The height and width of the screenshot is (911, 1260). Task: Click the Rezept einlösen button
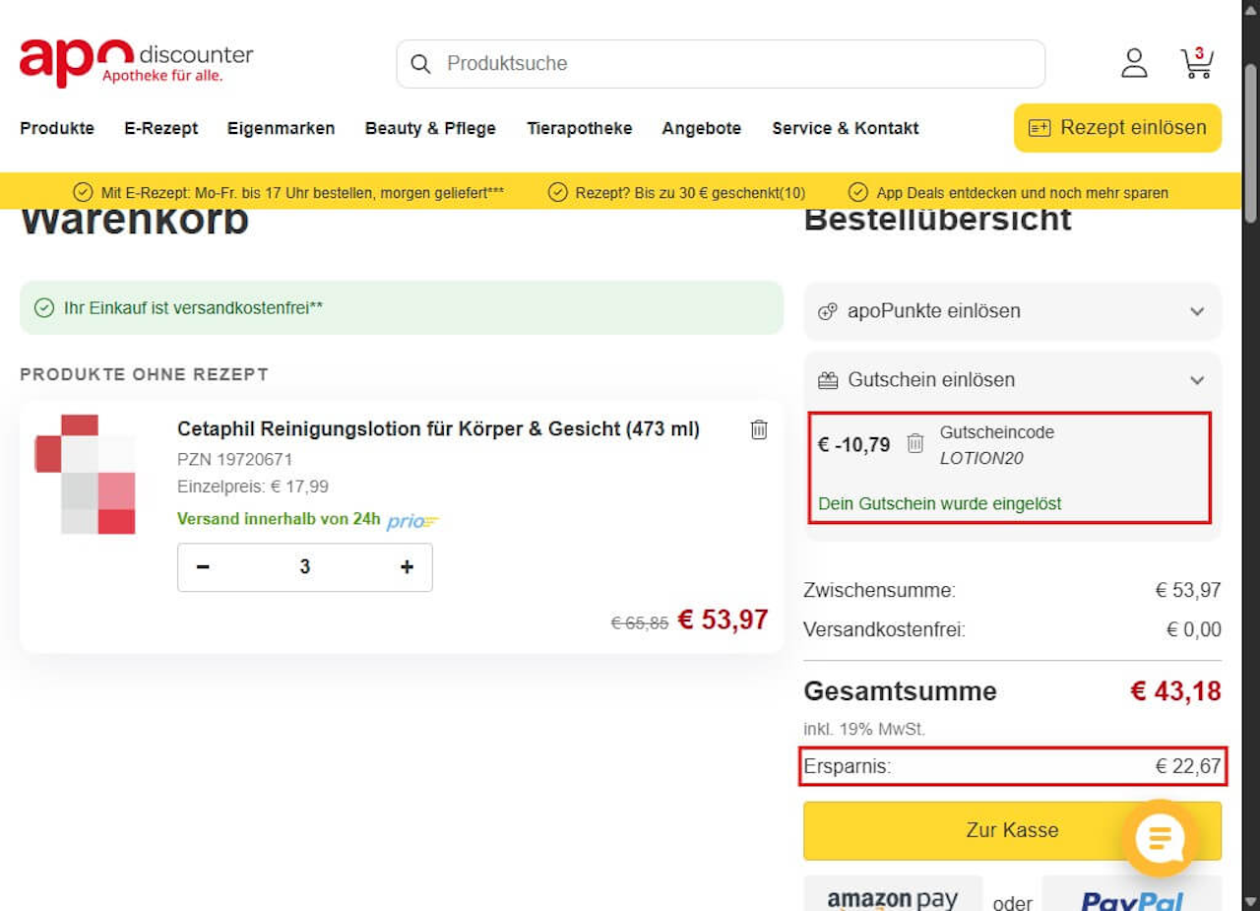coord(1117,128)
